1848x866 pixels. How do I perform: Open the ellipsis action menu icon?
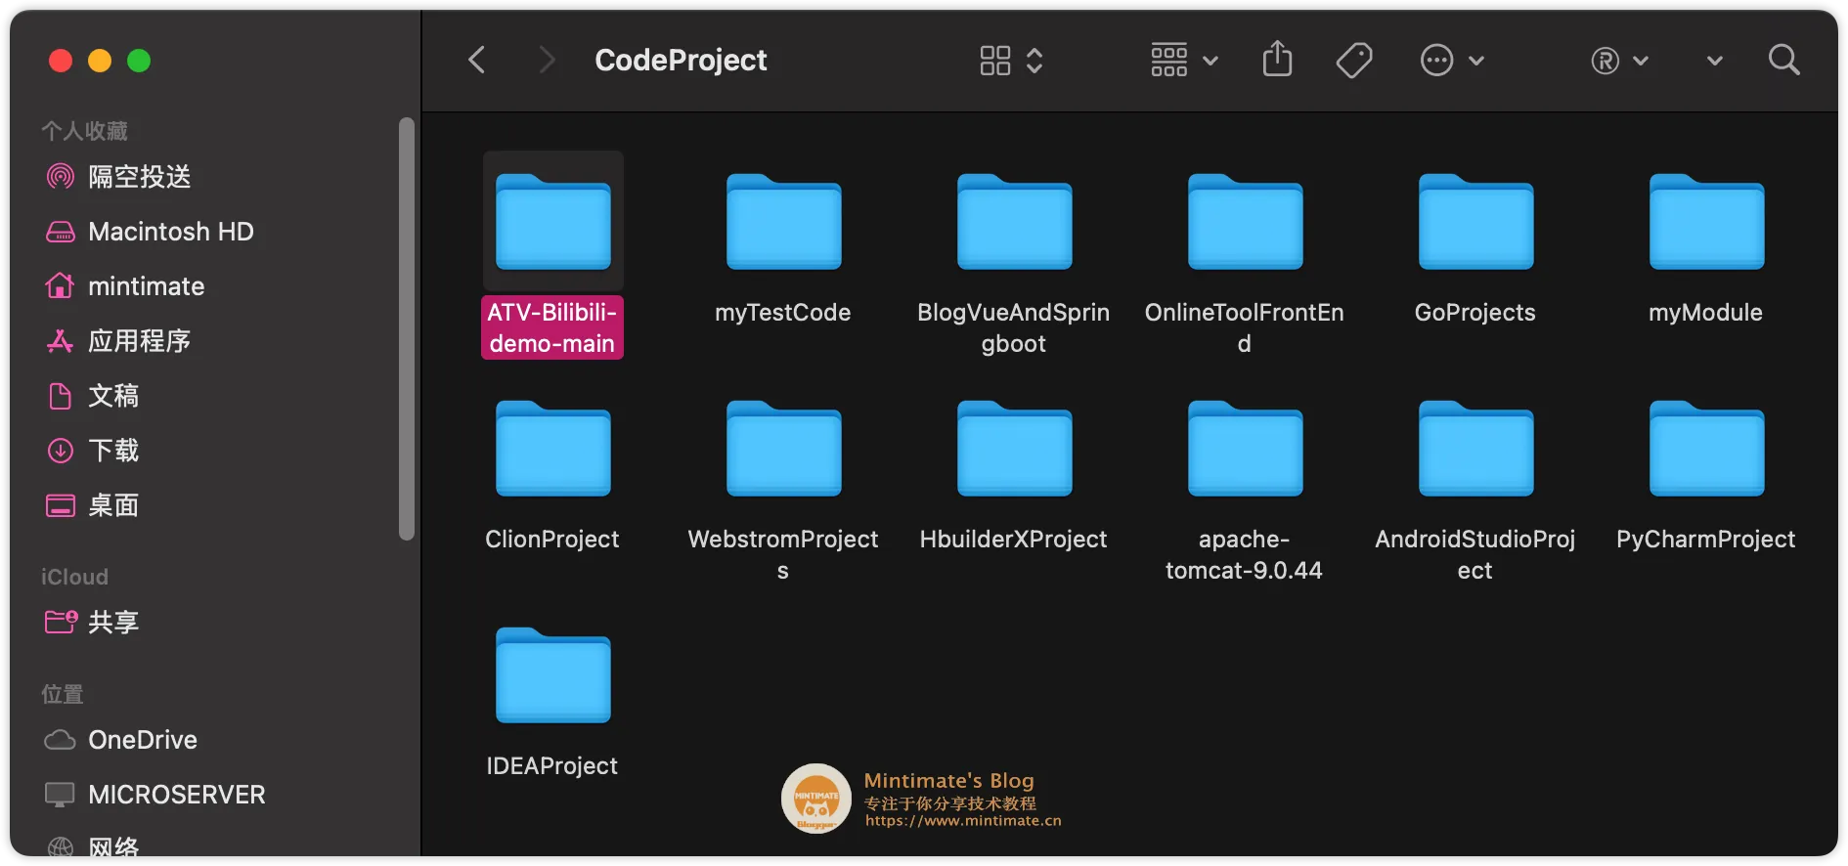point(1436,61)
